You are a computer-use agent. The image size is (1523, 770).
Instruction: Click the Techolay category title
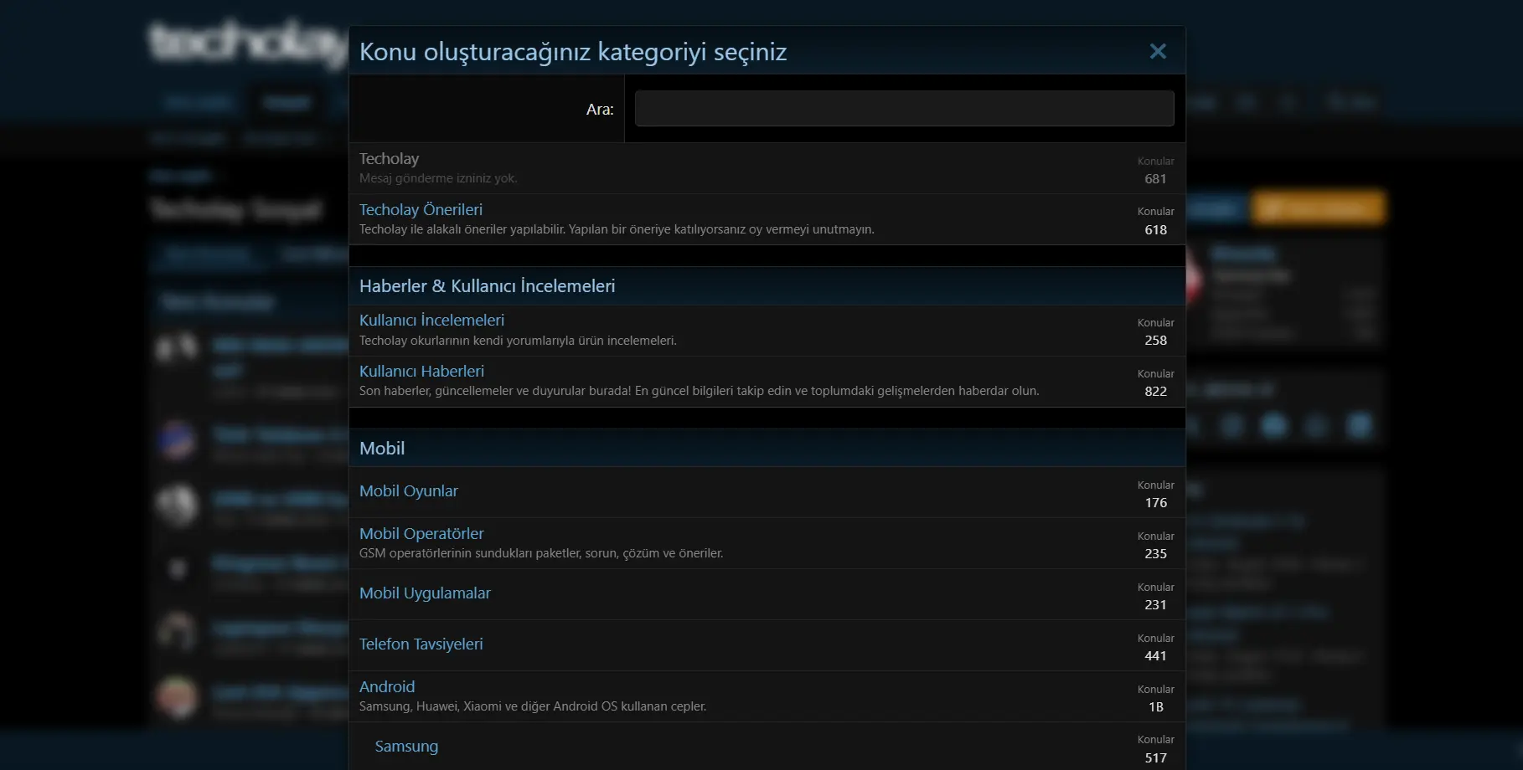point(389,159)
